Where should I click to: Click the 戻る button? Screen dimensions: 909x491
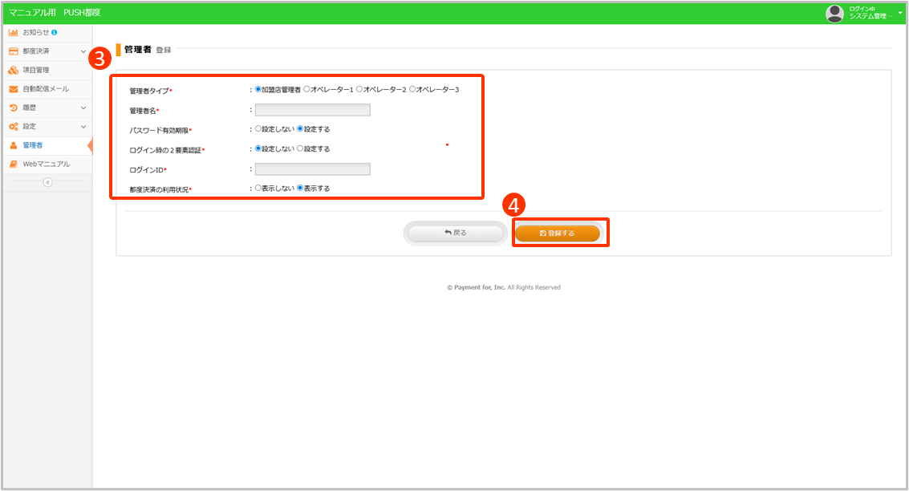pyautogui.click(x=455, y=233)
